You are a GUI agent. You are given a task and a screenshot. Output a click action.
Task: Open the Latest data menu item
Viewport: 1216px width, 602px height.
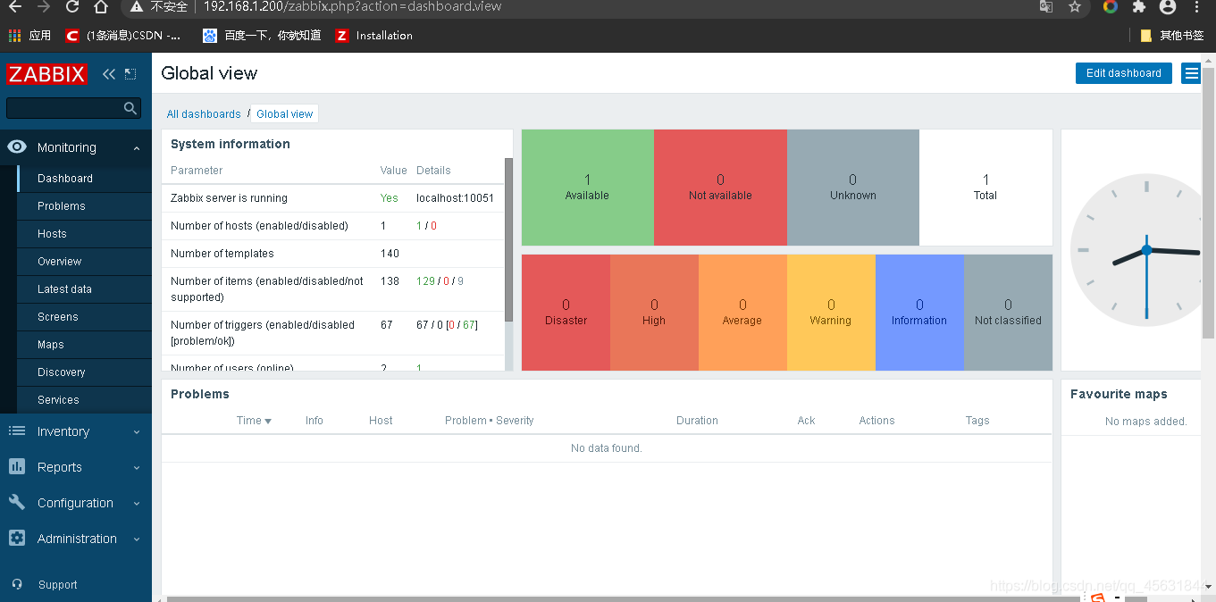pyautogui.click(x=84, y=289)
